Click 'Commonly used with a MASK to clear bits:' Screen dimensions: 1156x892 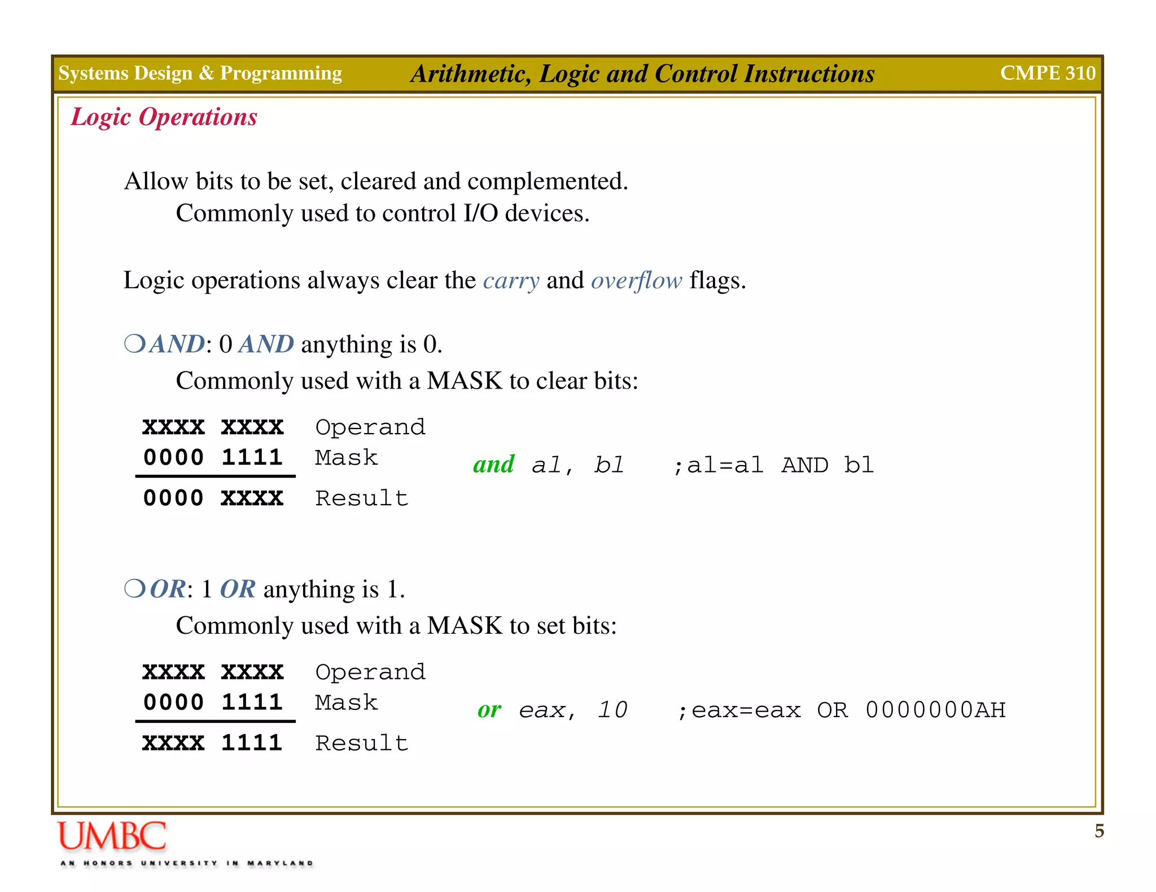coord(407,381)
